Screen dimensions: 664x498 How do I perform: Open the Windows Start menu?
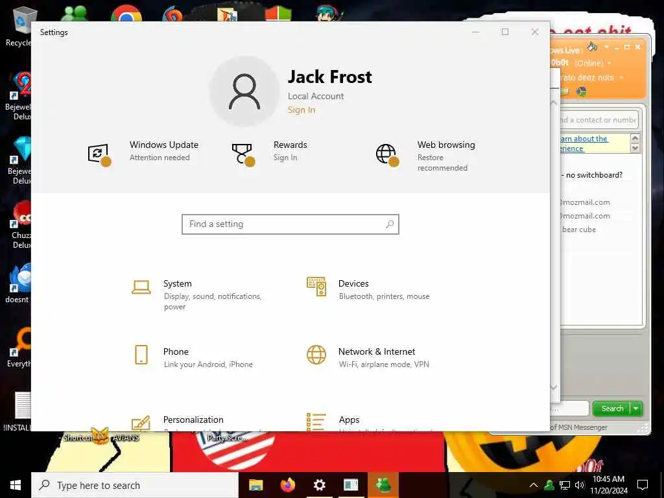[x=16, y=485]
